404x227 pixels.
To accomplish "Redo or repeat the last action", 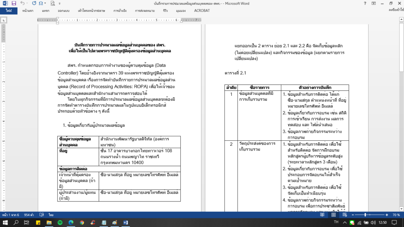I will click(34, 3).
